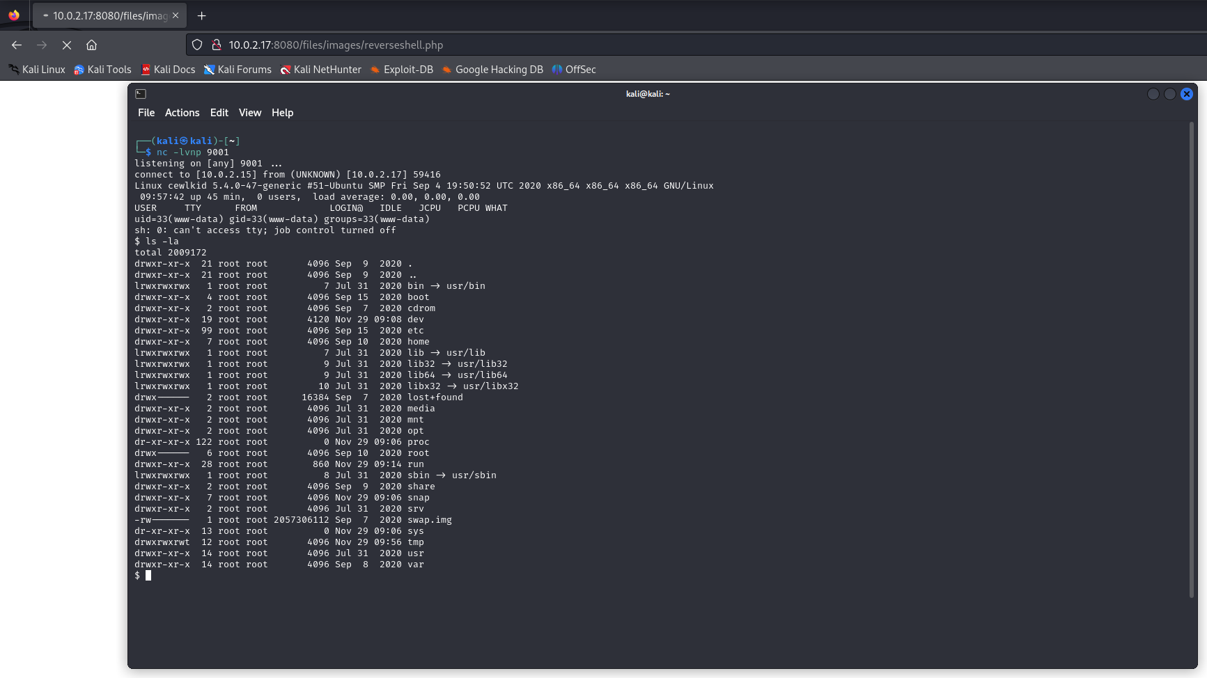The image size is (1207, 678).
Task: Open the Kali Tools bookmark
Action: click(x=102, y=69)
